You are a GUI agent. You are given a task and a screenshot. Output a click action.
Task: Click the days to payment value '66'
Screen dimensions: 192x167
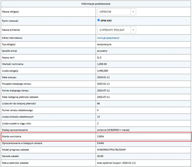[x=99, y=103]
